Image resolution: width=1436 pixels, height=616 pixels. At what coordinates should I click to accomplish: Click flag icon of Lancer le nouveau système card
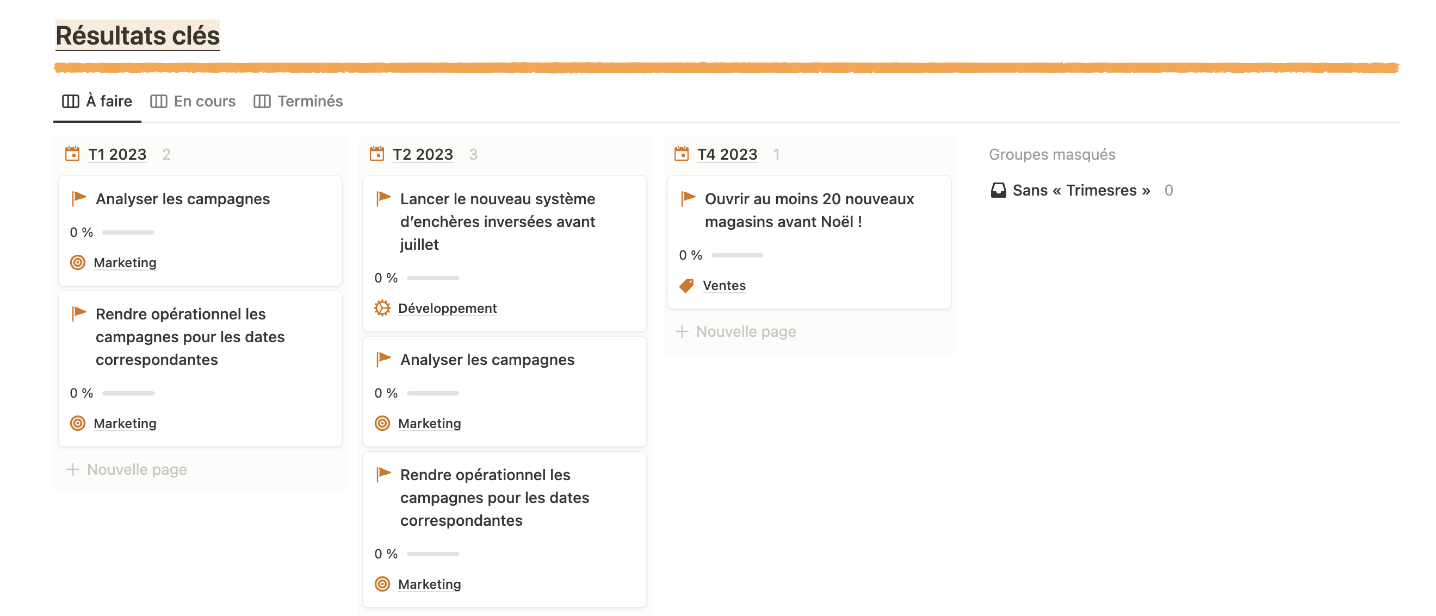point(383,198)
